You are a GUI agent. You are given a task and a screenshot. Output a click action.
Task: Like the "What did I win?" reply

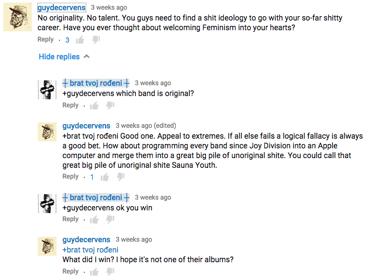tap(94, 272)
